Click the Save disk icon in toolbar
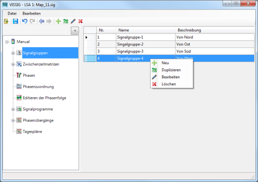This screenshot has height=182, width=258. (x=15, y=21)
